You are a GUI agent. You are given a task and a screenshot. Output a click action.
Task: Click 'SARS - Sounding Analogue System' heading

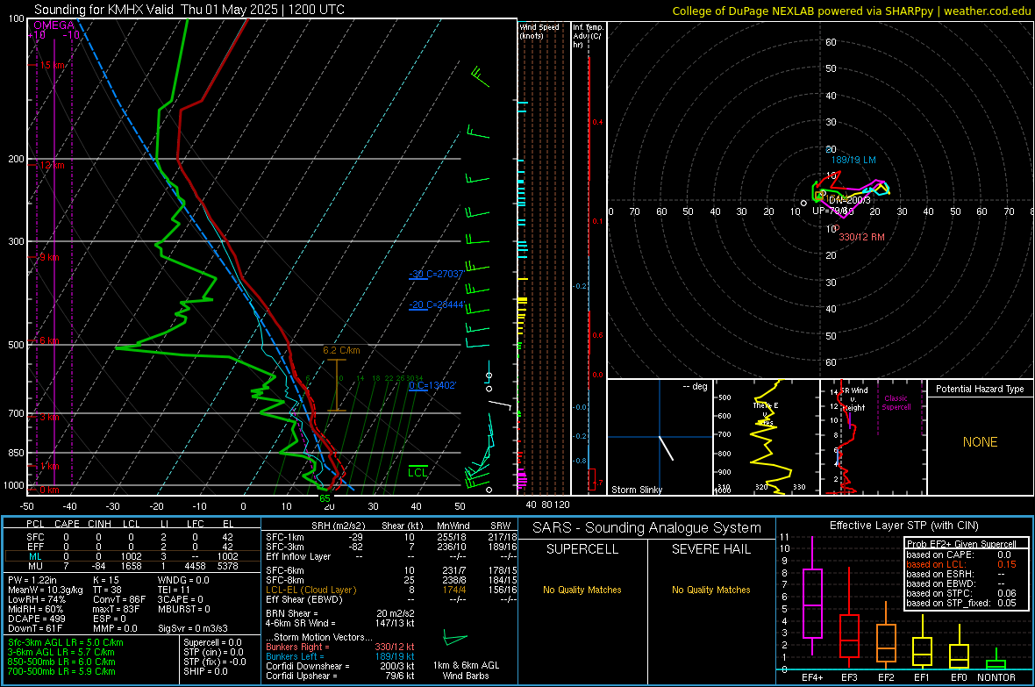coord(646,527)
